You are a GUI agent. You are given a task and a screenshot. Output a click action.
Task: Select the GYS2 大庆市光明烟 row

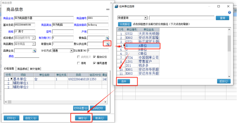(x=138, y=34)
